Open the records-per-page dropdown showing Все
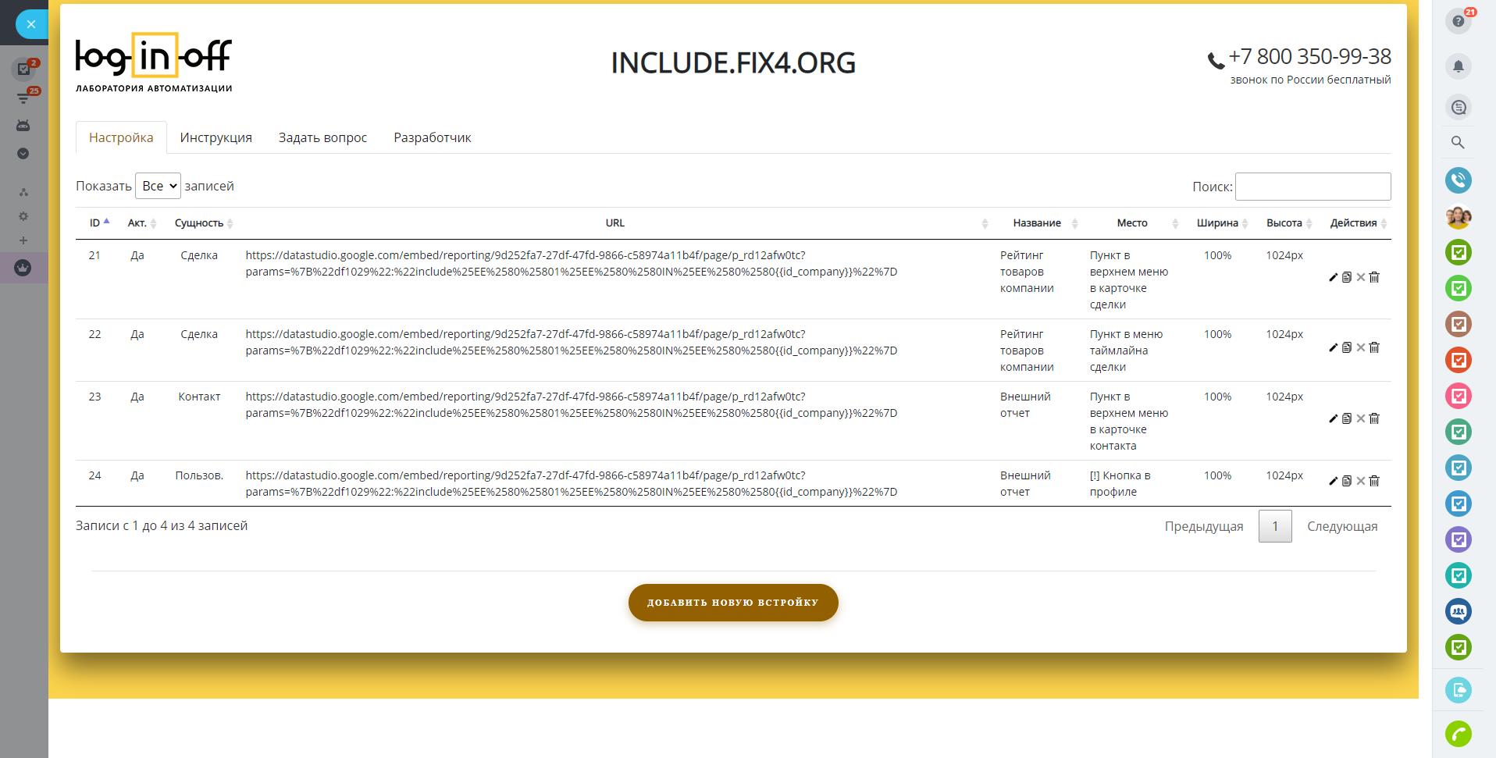This screenshot has width=1496, height=758. [x=158, y=186]
